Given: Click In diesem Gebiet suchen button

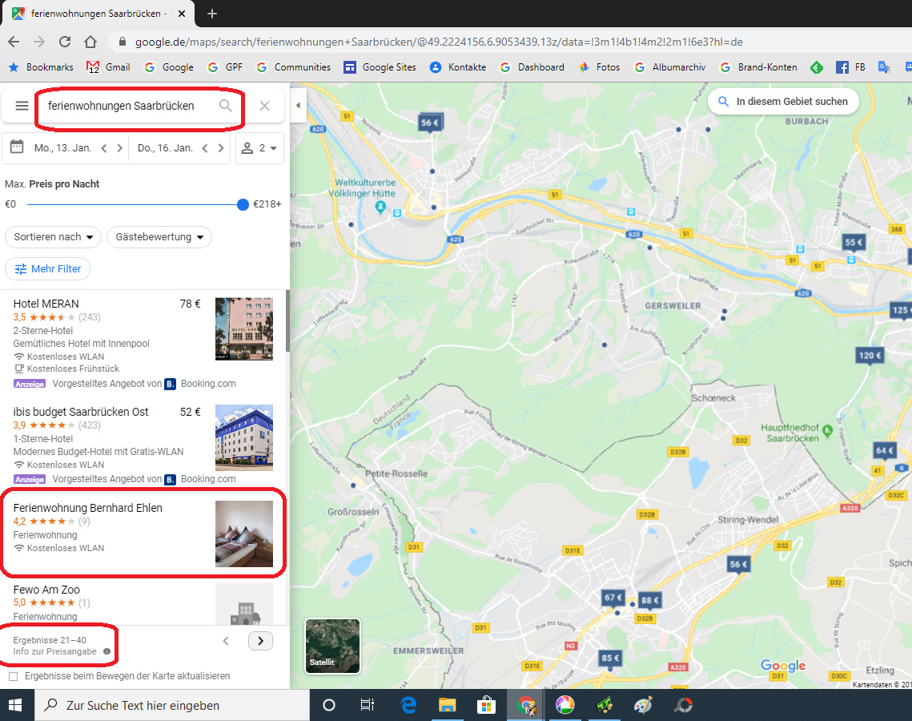Looking at the screenshot, I should click(783, 101).
